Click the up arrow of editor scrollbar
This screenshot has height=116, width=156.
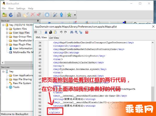[x=153, y=43]
